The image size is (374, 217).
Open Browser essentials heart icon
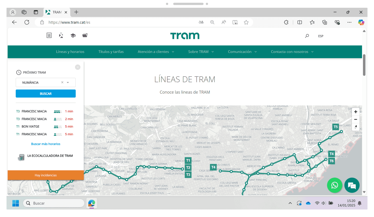tap(337, 22)
